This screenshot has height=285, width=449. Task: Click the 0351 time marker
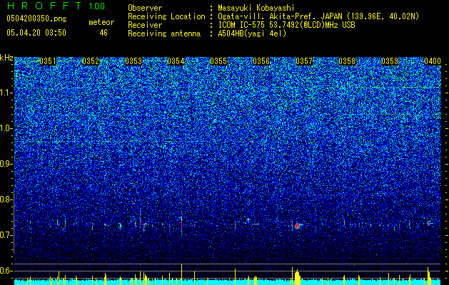(48, 61)
